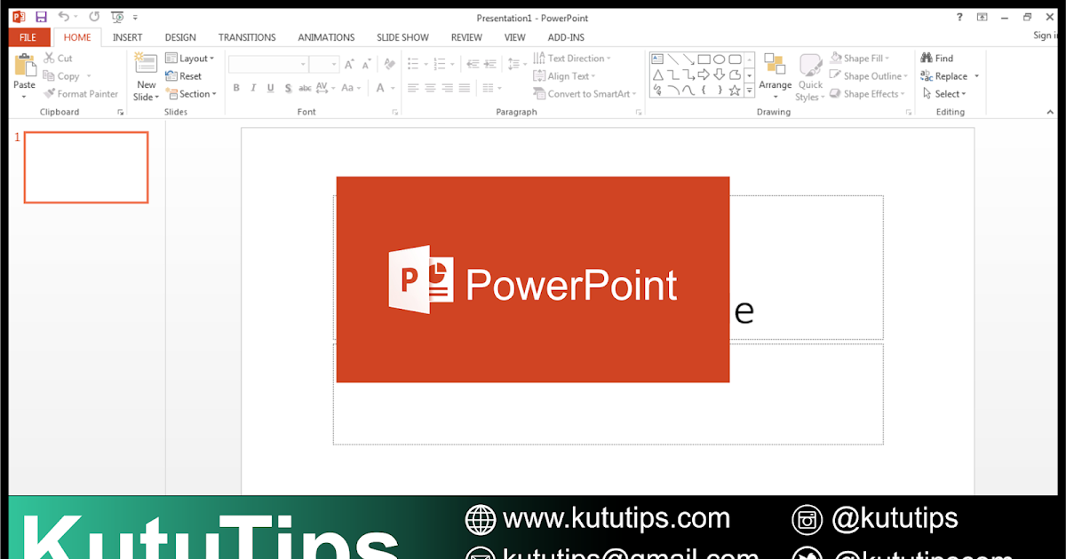Toggle Bold formatting
Viewport: 1066px width, 559px height.
(236, 88)
